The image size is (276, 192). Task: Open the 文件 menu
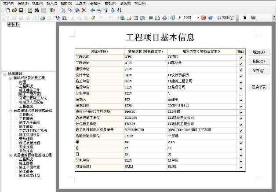(x=8, y=3)
